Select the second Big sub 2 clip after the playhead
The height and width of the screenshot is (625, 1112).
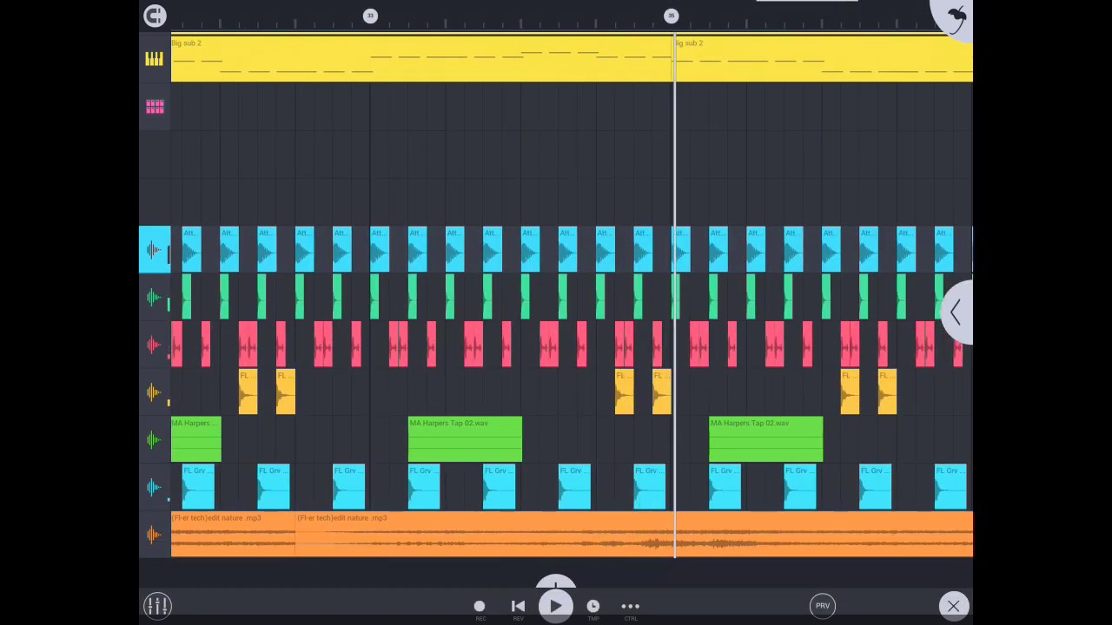824,59
